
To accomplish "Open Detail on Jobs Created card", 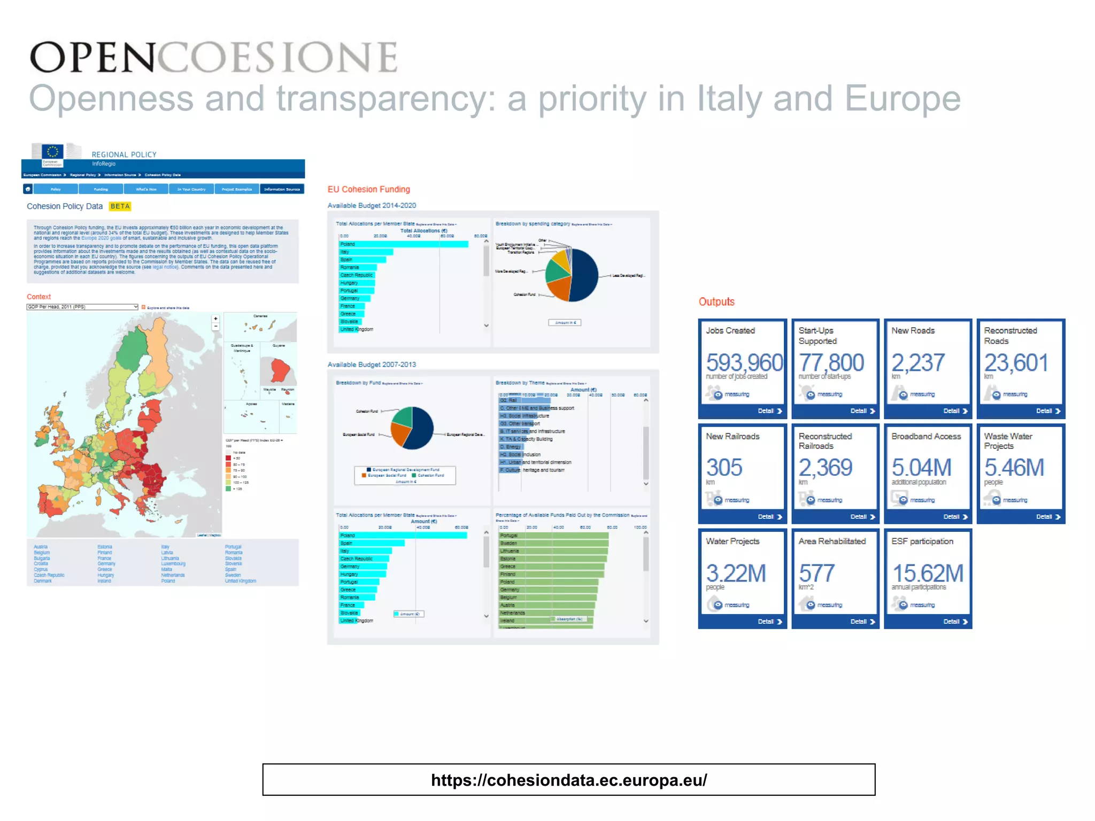I will coord(770,411).
